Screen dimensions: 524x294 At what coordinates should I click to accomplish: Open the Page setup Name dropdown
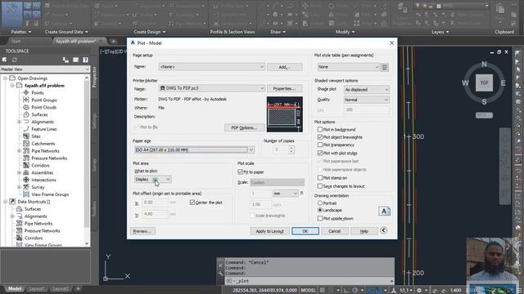[211, 67]
